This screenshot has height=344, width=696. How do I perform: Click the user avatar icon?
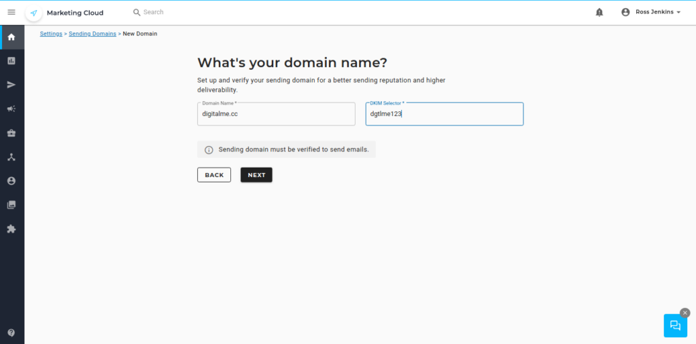point(625,12)
